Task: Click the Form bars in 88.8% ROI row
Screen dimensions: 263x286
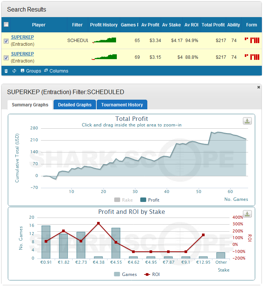Action: click(252, 57)
